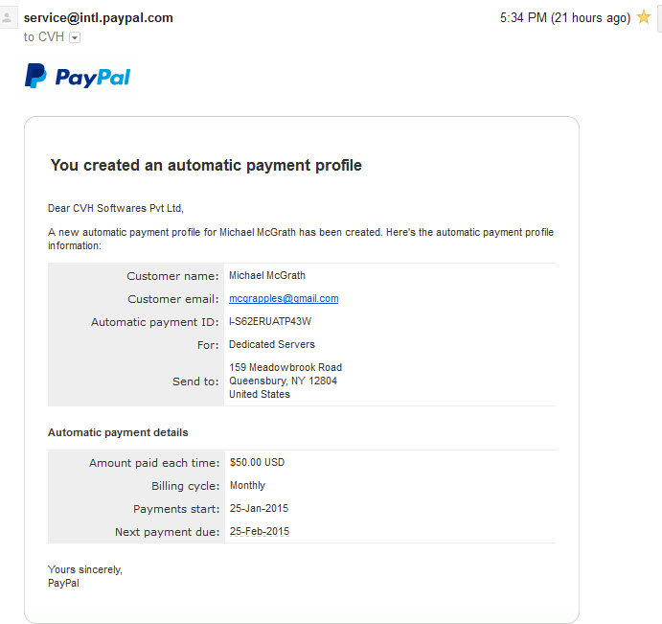The height and width of the screenshot is (624, 662).
Task: Click the PayPal double-P logo icon
Action: pyautogui.click(x=35, y=76)
